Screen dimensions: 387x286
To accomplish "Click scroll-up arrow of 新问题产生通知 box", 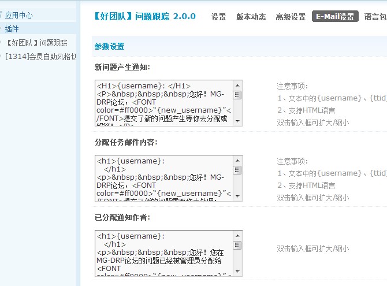I will 237,86.
